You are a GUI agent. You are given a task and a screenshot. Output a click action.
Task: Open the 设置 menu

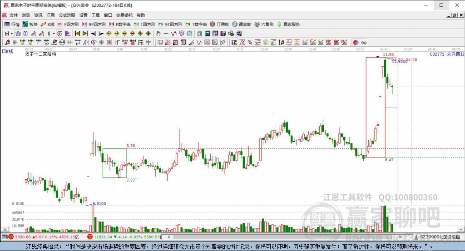point(84,15)
